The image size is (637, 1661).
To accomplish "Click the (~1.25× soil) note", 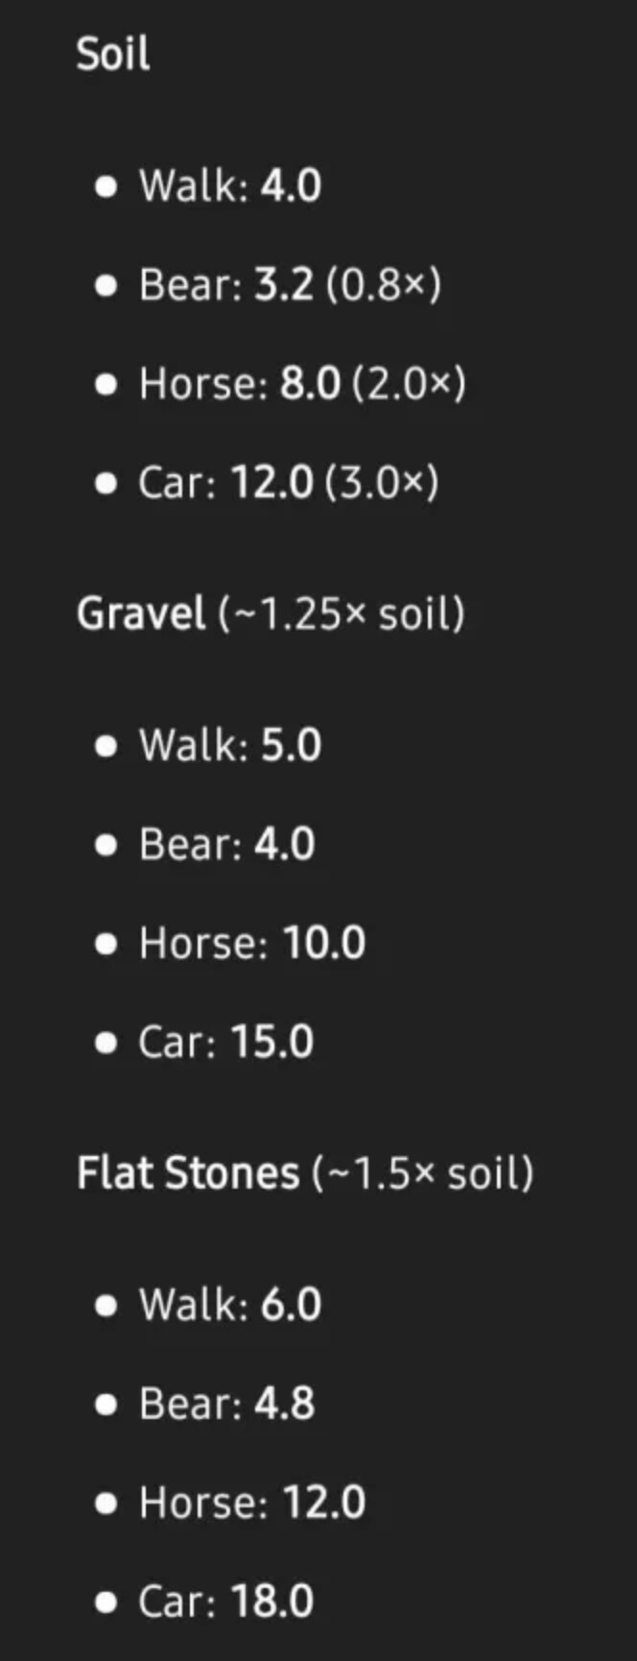I will pyautogui.click(x=342, y=614).
